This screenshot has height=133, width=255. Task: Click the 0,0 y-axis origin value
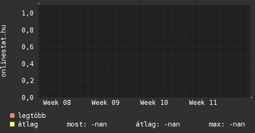(x=28, y=98)
